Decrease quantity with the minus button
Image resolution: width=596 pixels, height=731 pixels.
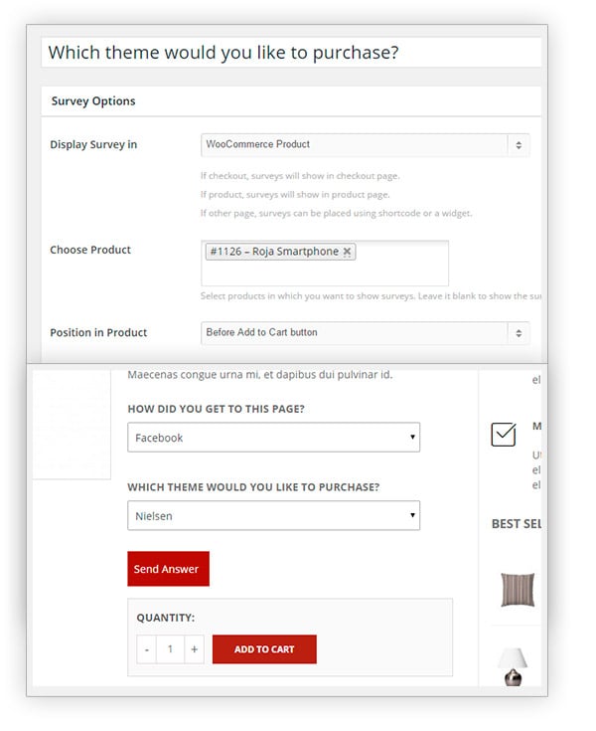coord(147,649)
